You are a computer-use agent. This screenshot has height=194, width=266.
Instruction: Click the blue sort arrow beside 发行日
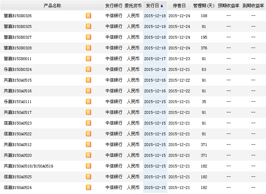[x=162, y=6]
